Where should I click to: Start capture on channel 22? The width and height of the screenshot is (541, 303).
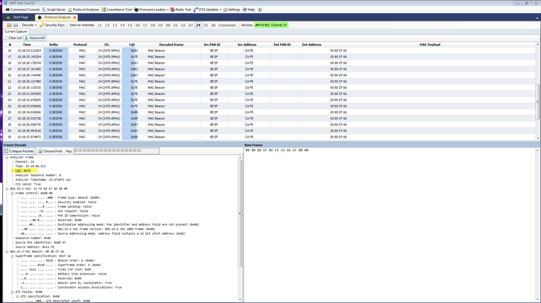183,25
